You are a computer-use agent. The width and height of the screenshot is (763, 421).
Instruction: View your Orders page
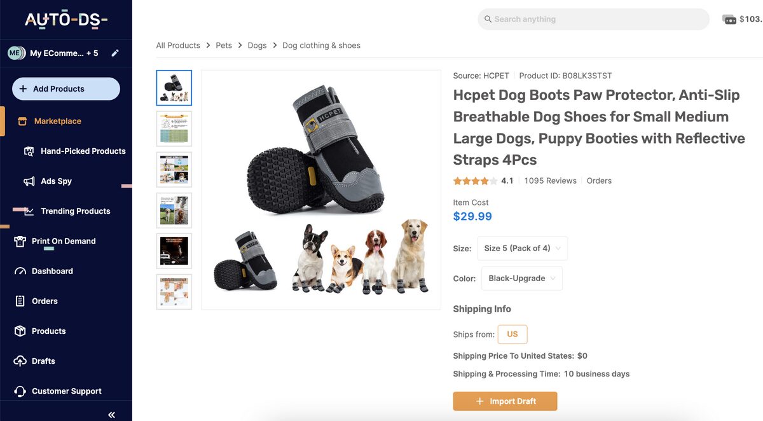point(45,300)
